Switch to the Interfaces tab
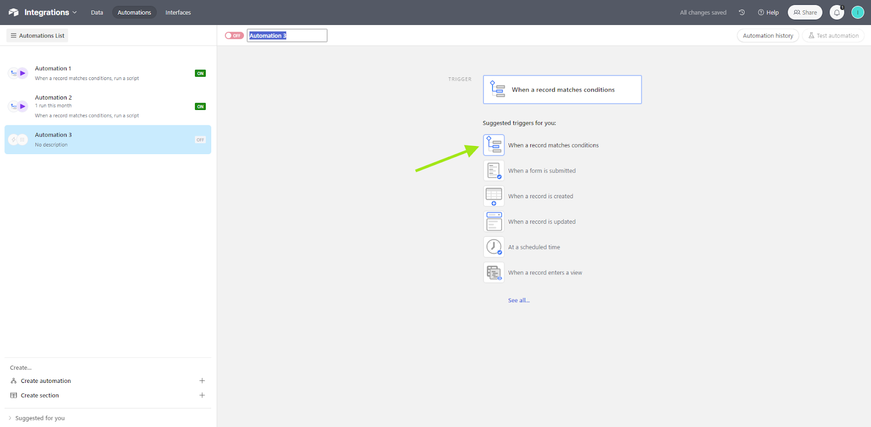 [178, 13]
